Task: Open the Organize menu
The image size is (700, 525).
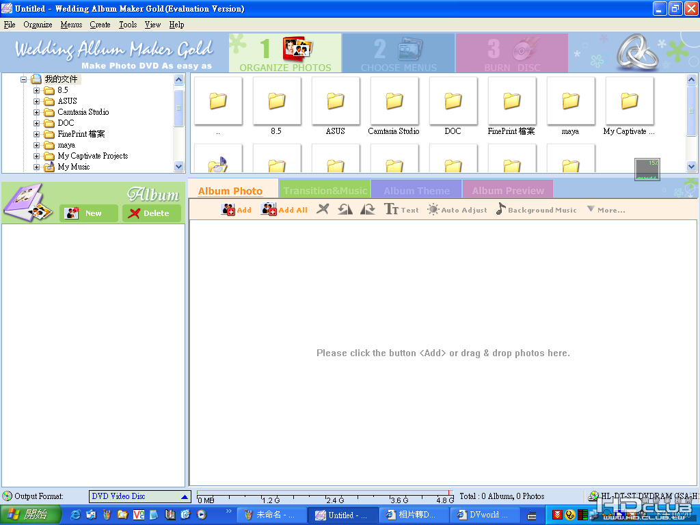Action: (x=38, y=25)
